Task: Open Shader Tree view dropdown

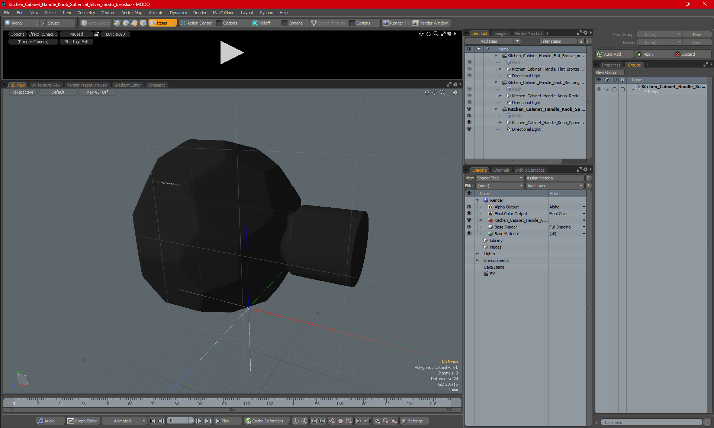Action: (x=500, y=178)
